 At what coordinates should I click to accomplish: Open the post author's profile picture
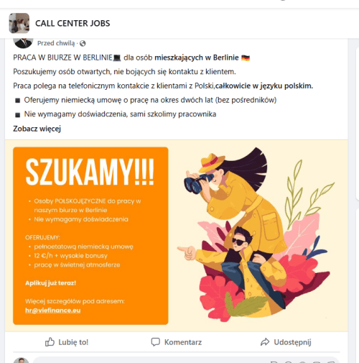23,43
